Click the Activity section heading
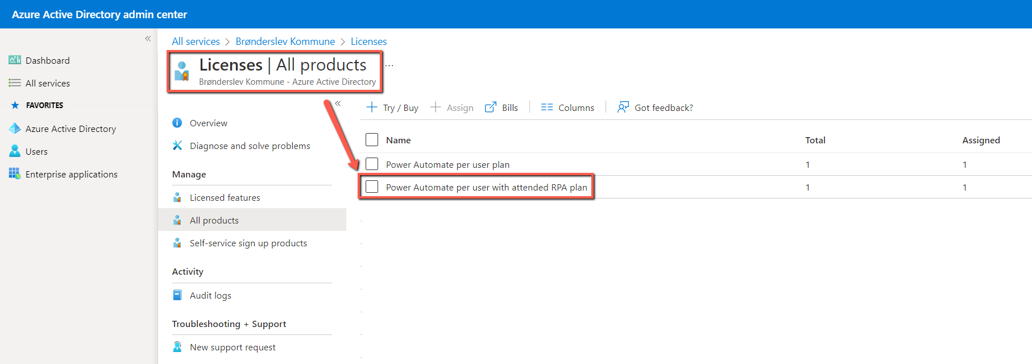The width and height of the screenshot is (1032, 364). 188,271
